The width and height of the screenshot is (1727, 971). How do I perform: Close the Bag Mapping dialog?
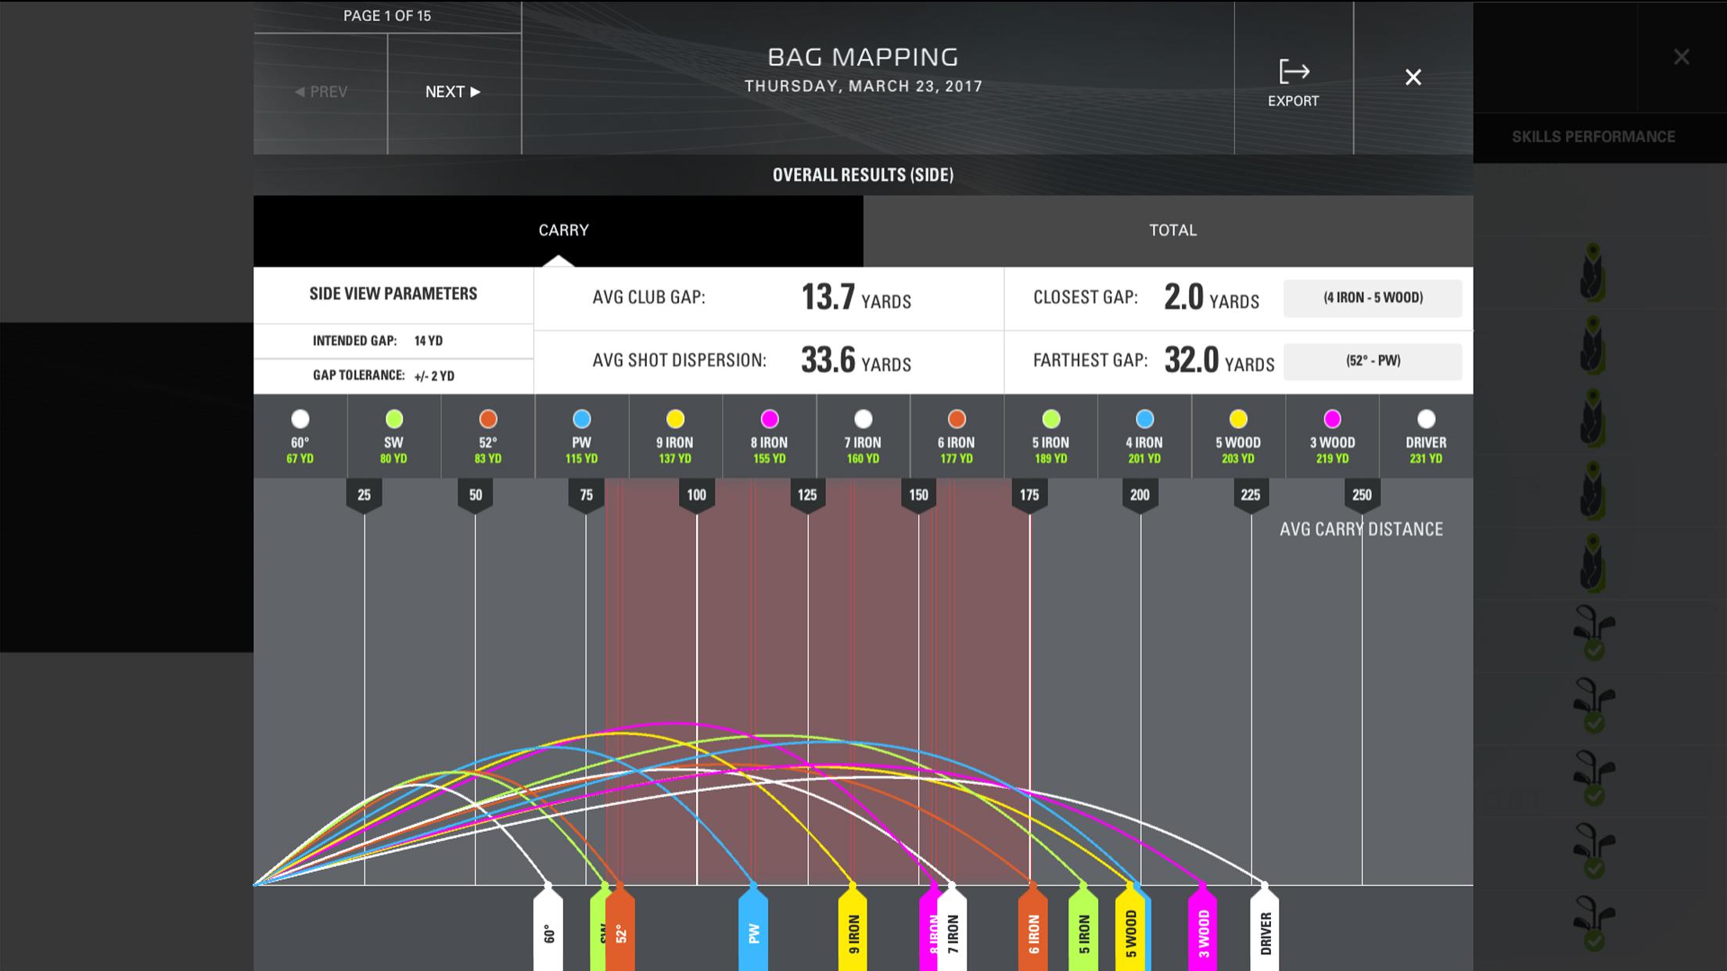(1413, 77)
